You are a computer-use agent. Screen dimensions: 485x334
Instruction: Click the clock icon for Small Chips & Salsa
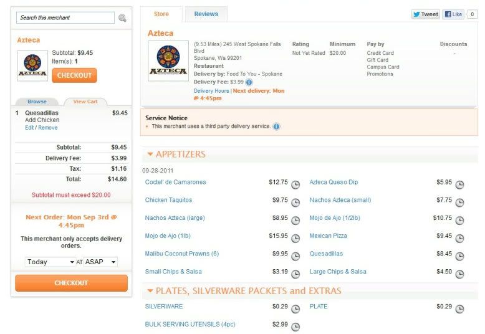click(295, 274)
